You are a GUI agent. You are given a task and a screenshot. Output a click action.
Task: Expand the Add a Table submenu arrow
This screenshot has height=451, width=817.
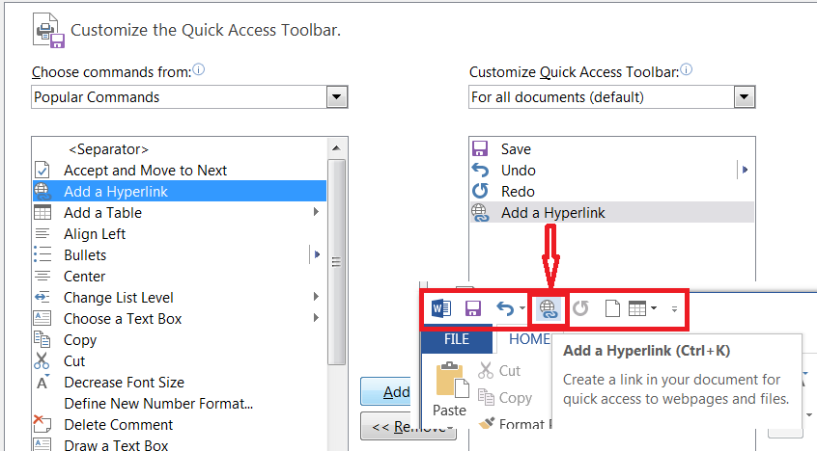pyautogui.click(x=317, y=213)
